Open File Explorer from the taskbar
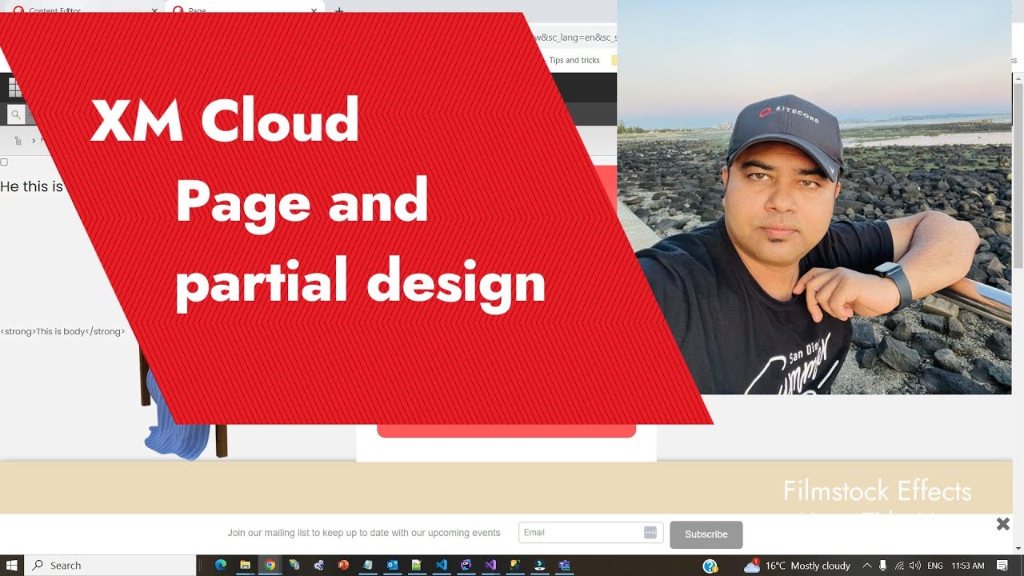The height and width of the screenshot is (576, 1024). [246, 565]
